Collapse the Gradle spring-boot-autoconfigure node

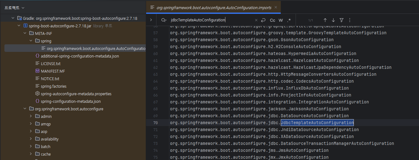coord(13,18)
